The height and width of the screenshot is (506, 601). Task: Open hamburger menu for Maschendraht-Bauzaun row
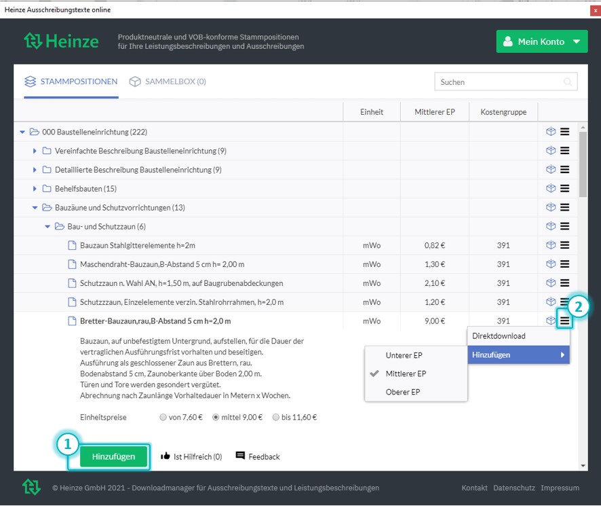coord(564,264)
